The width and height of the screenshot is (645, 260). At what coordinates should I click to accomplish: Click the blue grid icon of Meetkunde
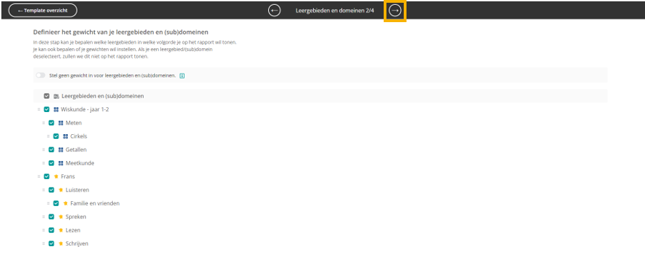pos(61,163)
